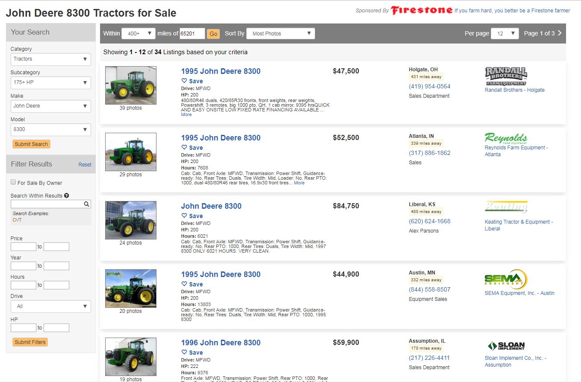Open the Make dropdown showing John Deere
The height and width of the screenshot is (382, 581).
click(50, 106)
